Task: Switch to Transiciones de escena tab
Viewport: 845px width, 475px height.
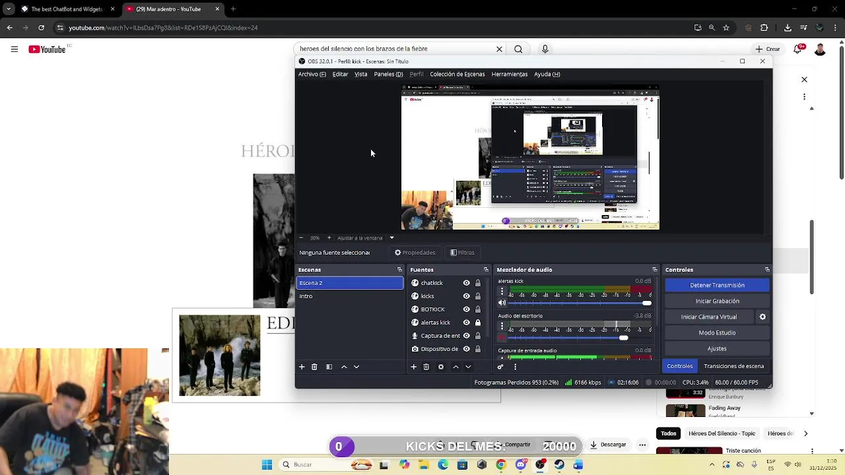Action: coord(733,366)
